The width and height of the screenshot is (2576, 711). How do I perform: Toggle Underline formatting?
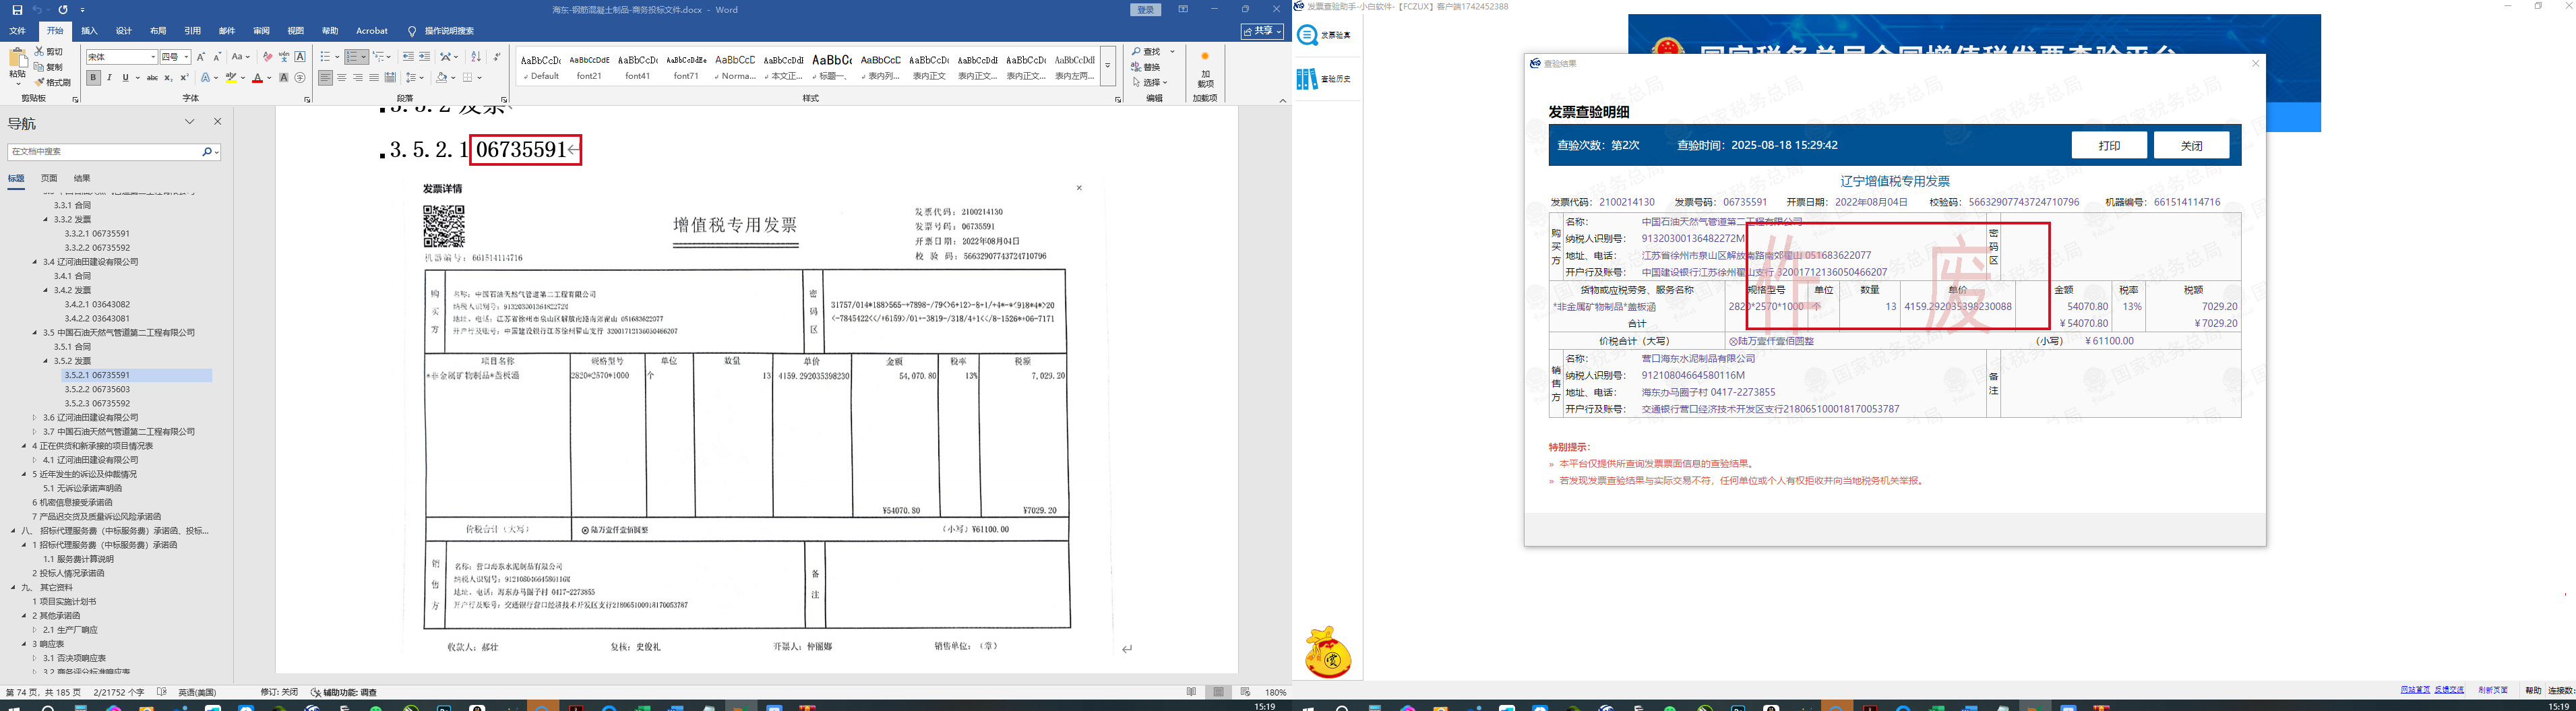coord(125,78)
